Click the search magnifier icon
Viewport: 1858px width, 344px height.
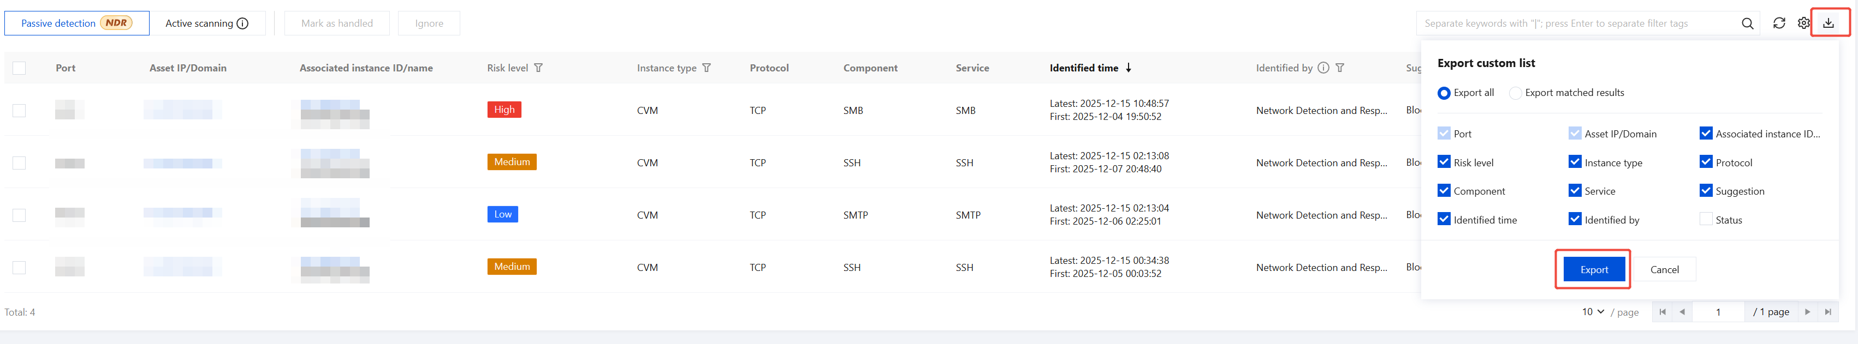1747,24
